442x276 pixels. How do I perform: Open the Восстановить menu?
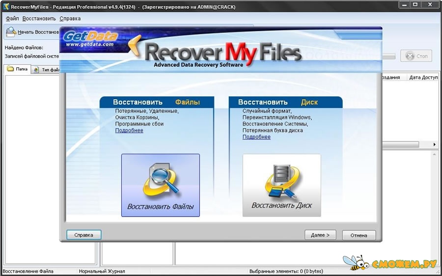[39, 19]
